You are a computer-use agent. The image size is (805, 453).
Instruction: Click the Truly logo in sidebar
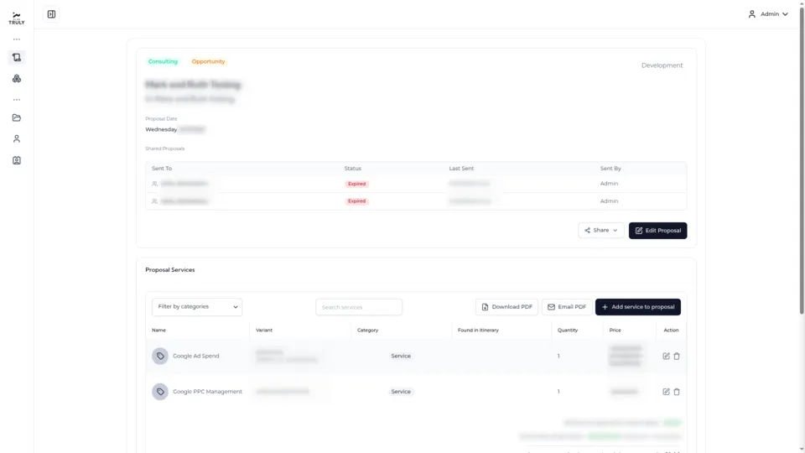[x=17, y=18]
